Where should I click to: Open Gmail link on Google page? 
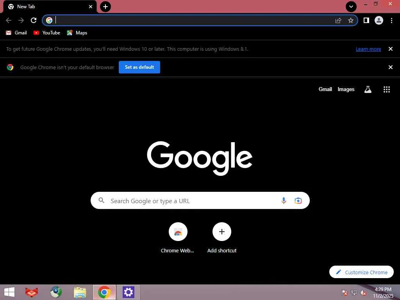click(x=325, y=89)
